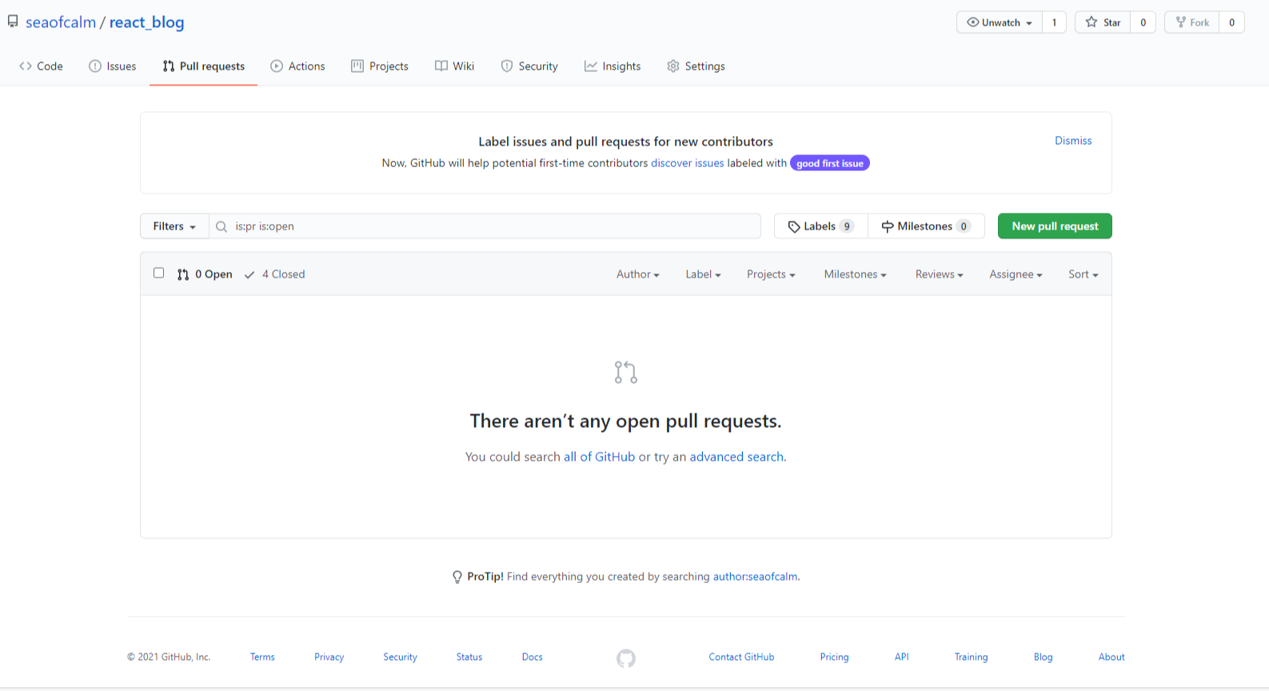
Task: Expand the Label filter dropdown
Action: [704, 274]
